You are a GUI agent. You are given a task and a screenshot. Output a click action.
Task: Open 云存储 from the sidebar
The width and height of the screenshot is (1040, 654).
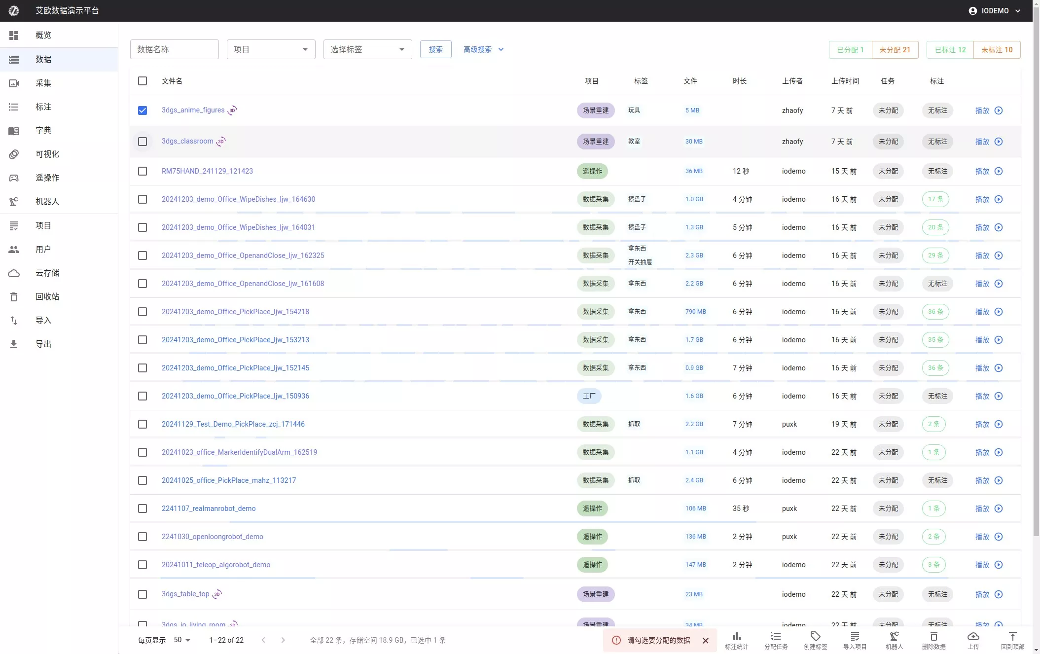[47, 273]
